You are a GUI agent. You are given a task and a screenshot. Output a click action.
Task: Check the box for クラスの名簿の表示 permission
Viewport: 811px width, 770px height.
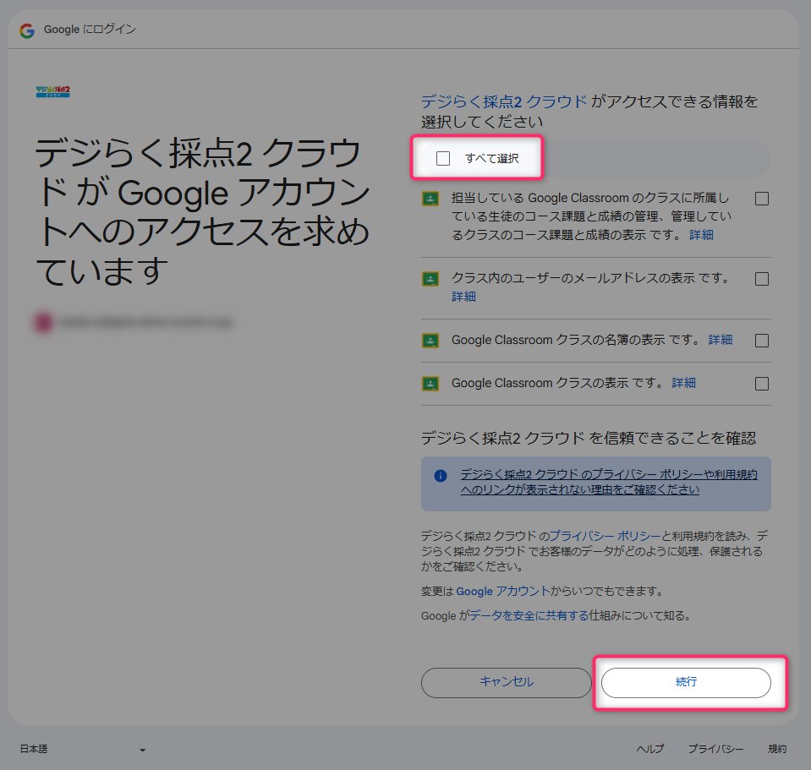click(761, 341)
